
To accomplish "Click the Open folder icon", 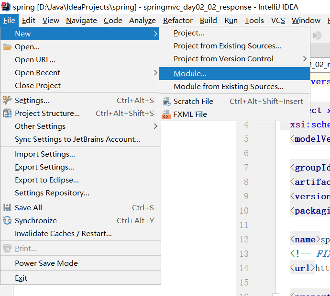I will pyautogui.click(x=7, y=47).
